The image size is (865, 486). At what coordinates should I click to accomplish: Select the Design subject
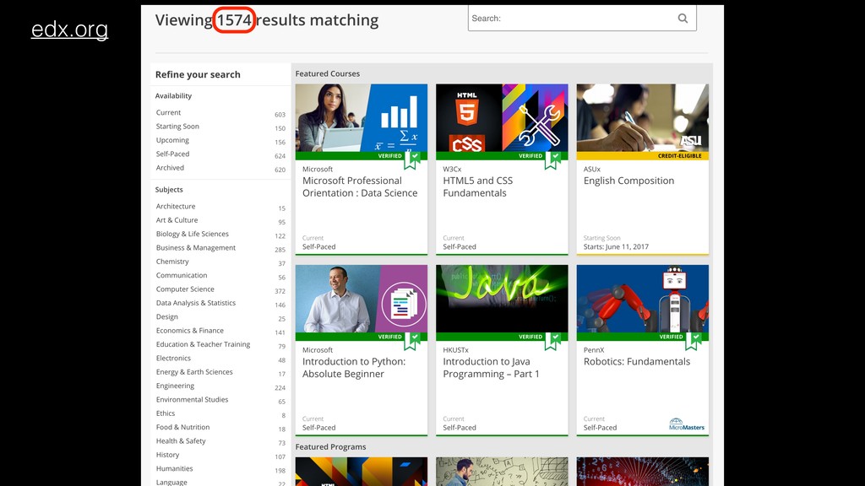(x=166, y=316)
